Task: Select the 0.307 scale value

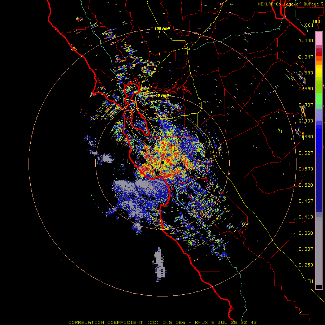Action: tap(306, 249)
